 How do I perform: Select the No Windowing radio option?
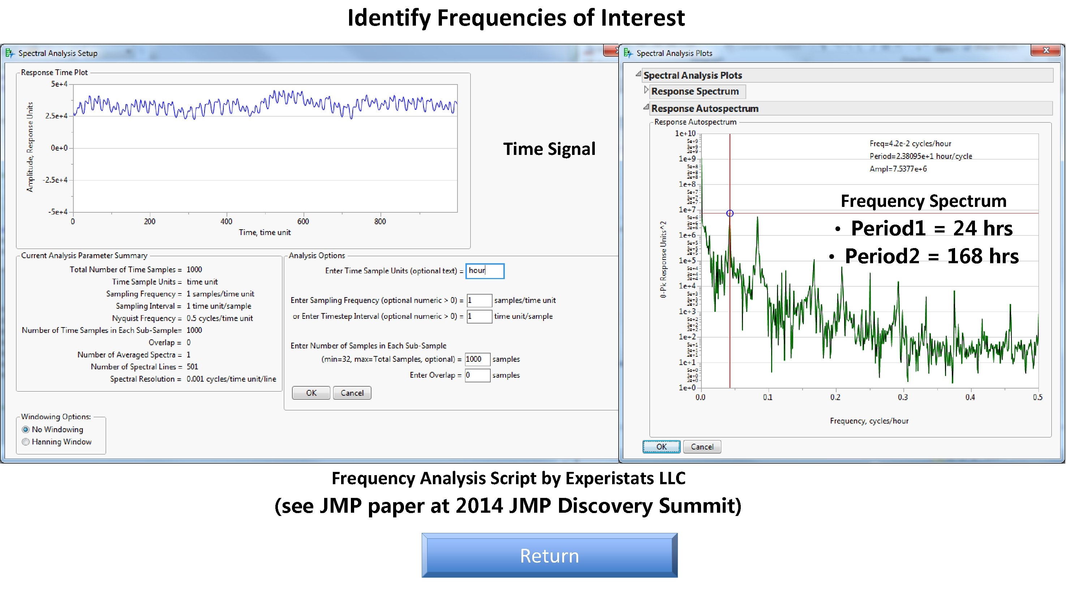[26, 430]
